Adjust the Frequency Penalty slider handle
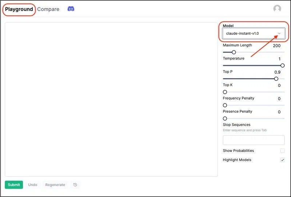Image resolution: width=291 pixels, height=197 pixels. coord(225,105)
